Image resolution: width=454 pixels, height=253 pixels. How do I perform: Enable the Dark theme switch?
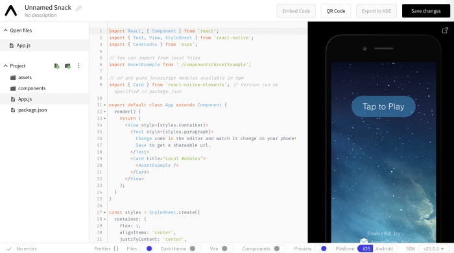[x=195, y=248]
